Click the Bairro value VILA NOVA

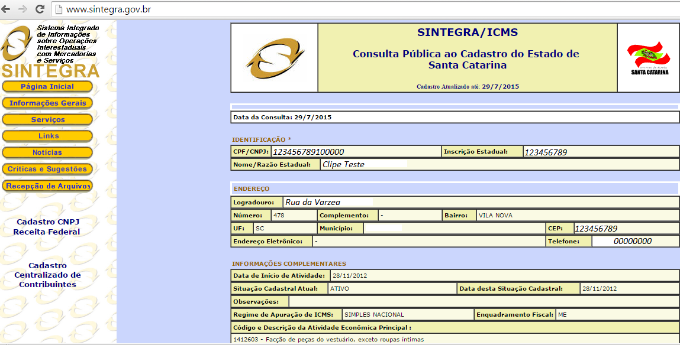495,215
